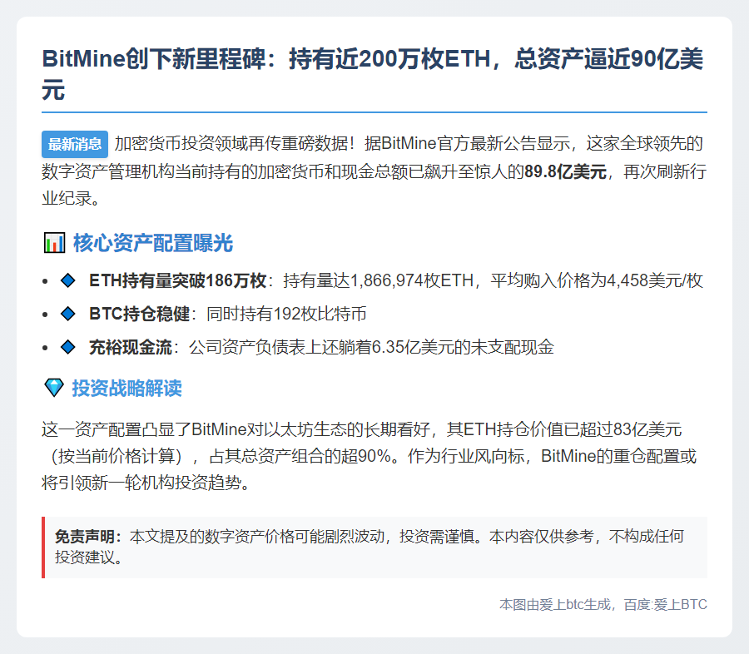Click the blue diamond before ETH持有量突破186万枚

(68, 281)
